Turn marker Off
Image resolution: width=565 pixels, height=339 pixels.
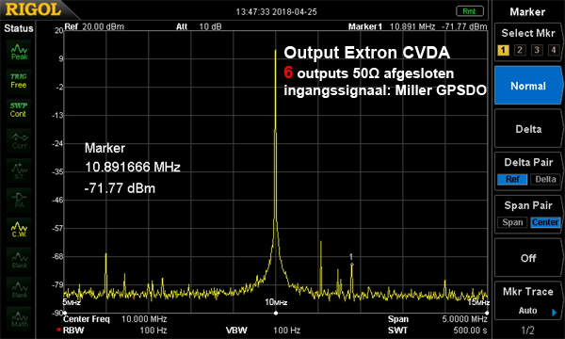pos(528,258)
